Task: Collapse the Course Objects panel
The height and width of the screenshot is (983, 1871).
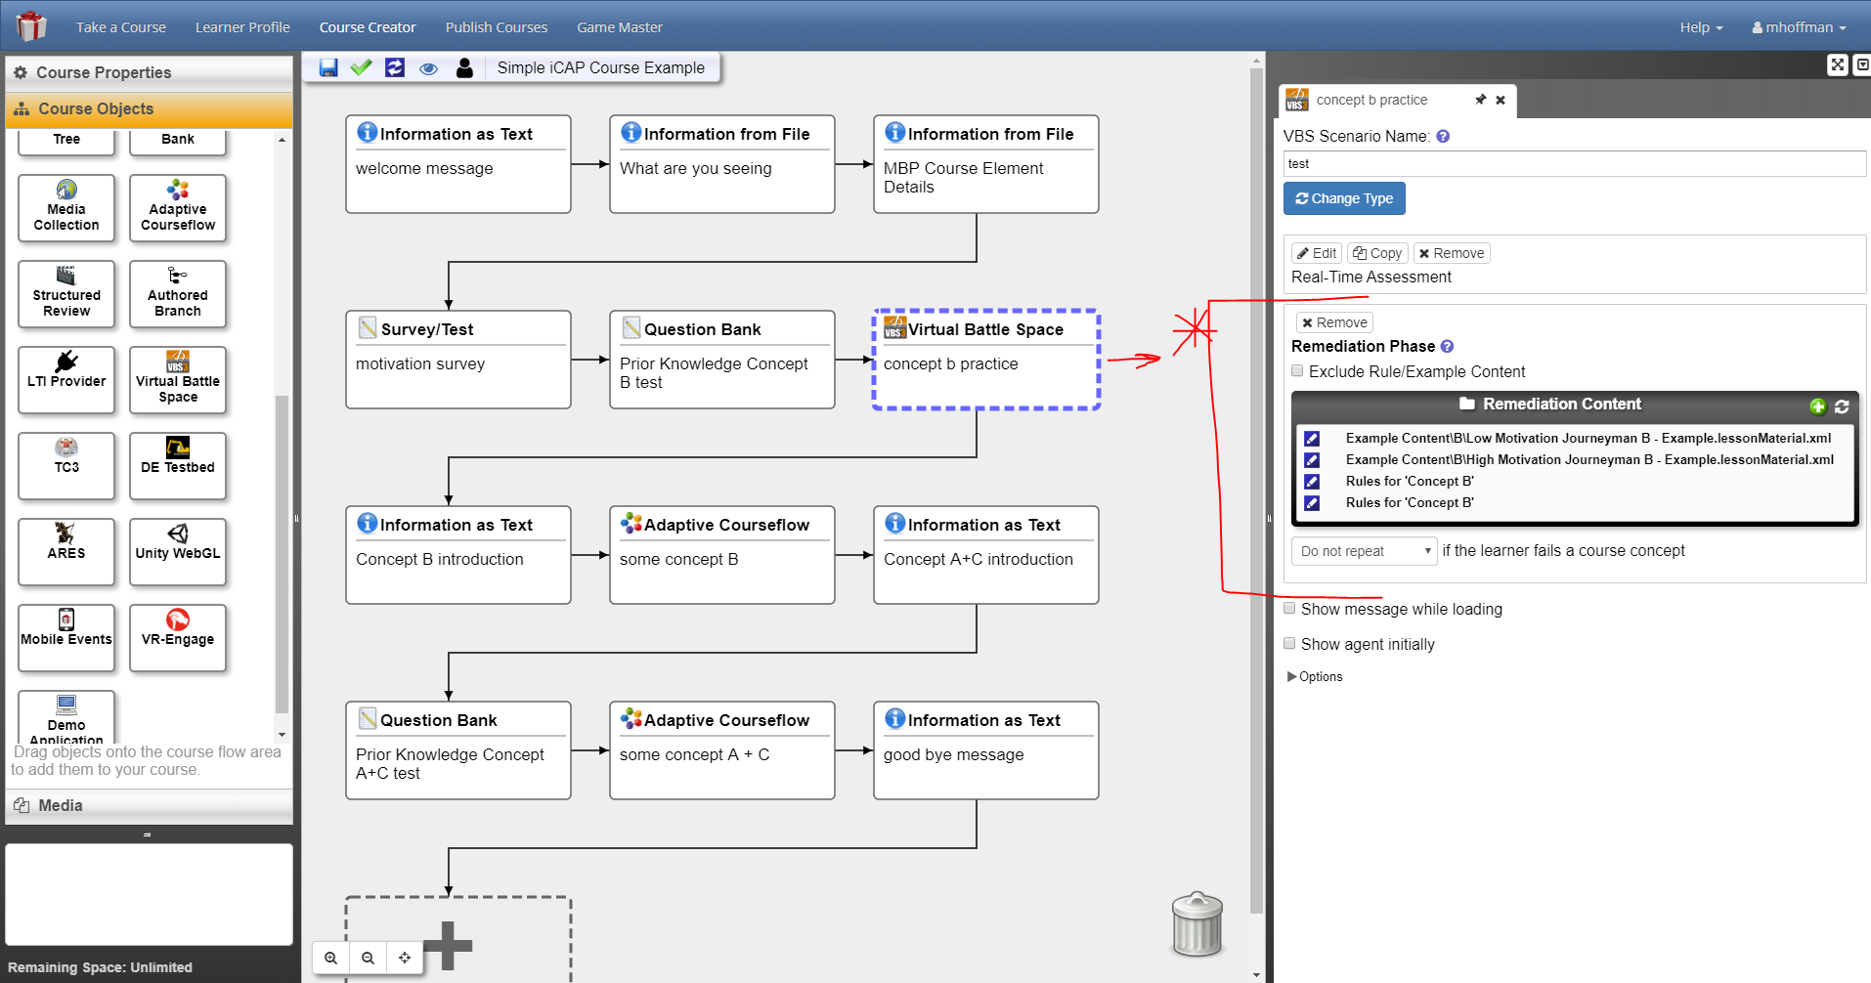Action: click(149, 108)
